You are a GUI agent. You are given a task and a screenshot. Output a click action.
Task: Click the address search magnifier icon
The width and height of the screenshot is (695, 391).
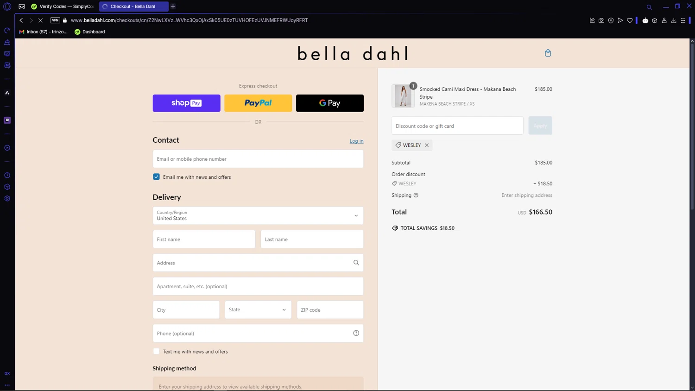(x=356, y=263)
